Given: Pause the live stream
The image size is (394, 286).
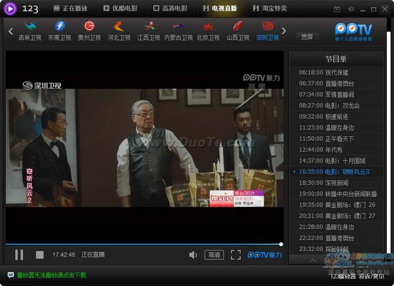Looking at the screenshot, I should click(19, 255).
